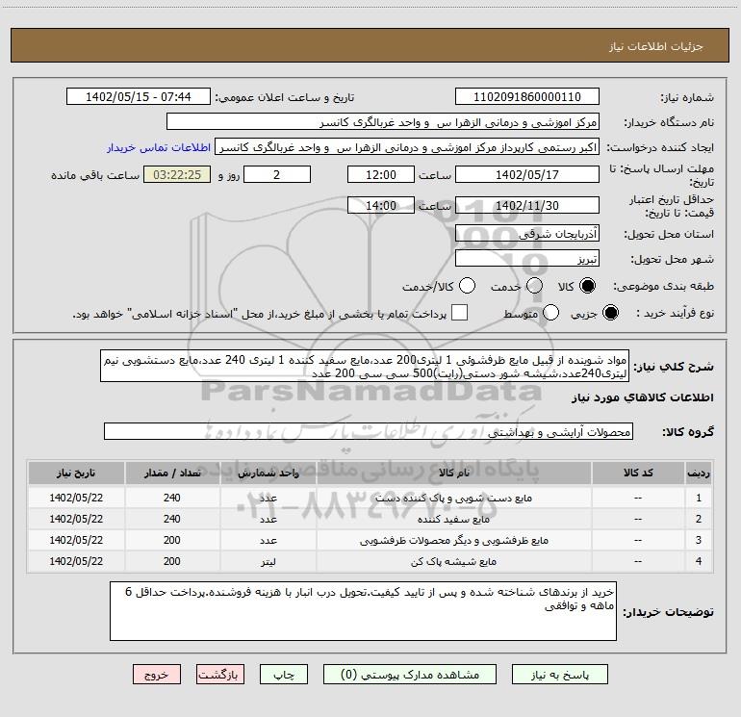The width and height of the screenshot is (741, 717).
Task: Click the جزئیات اطلاعات نیاز header title
Action: [x=656, y=46]
